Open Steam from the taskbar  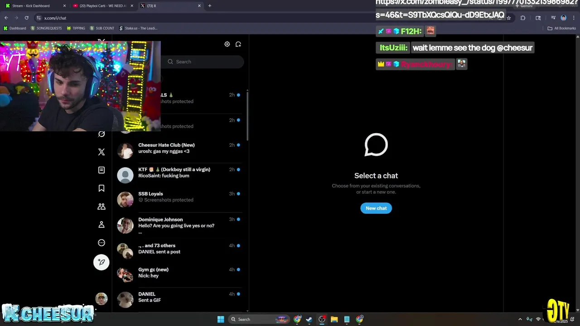point(309,319)
